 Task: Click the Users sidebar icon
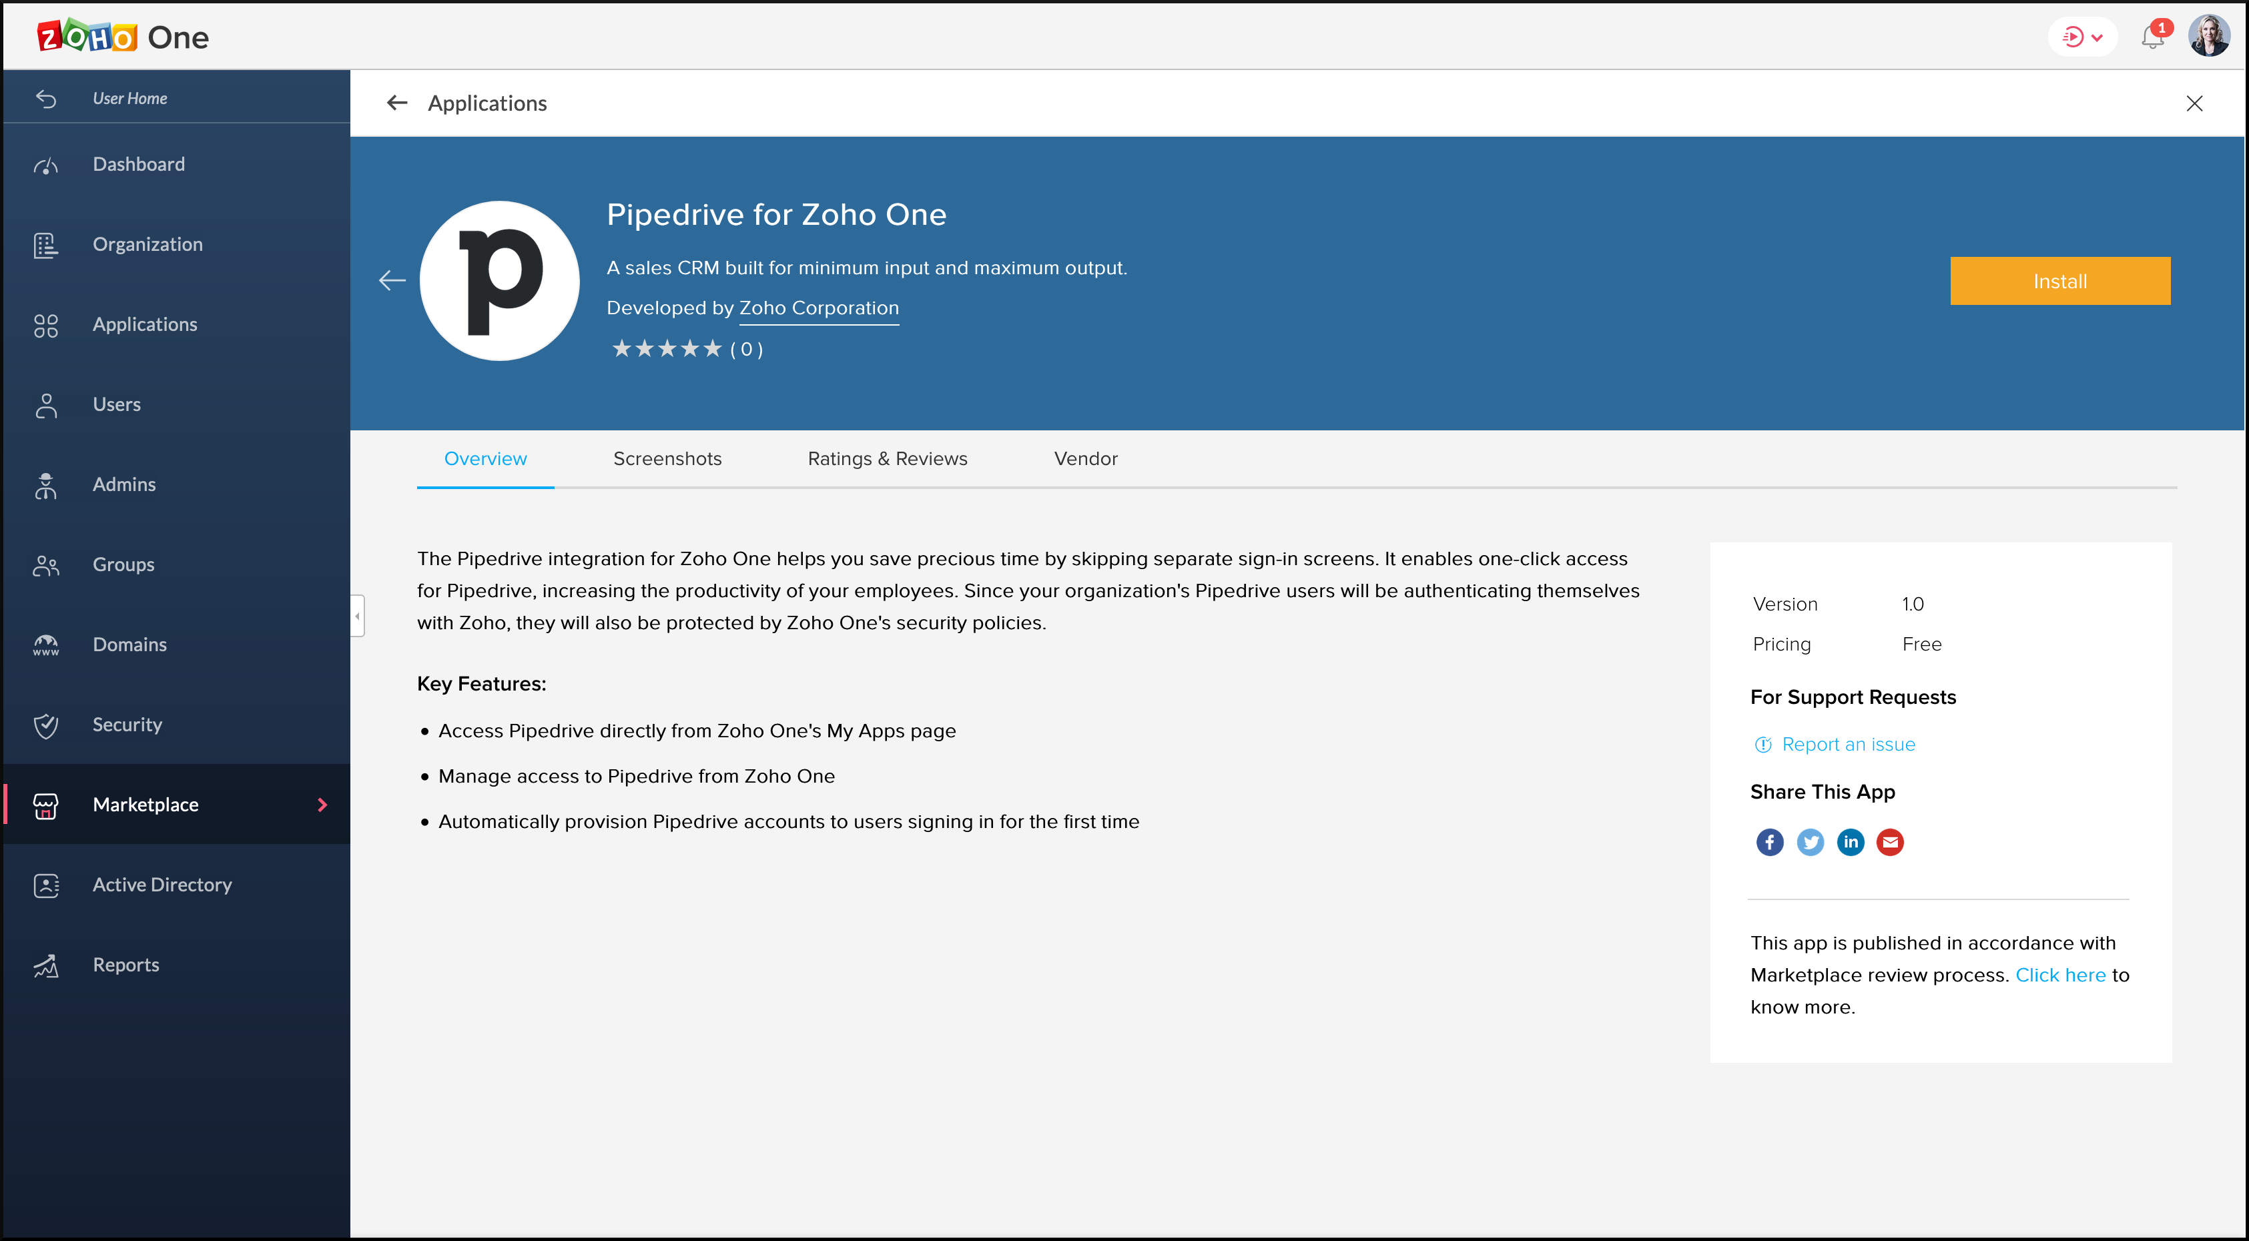(46, 404)
